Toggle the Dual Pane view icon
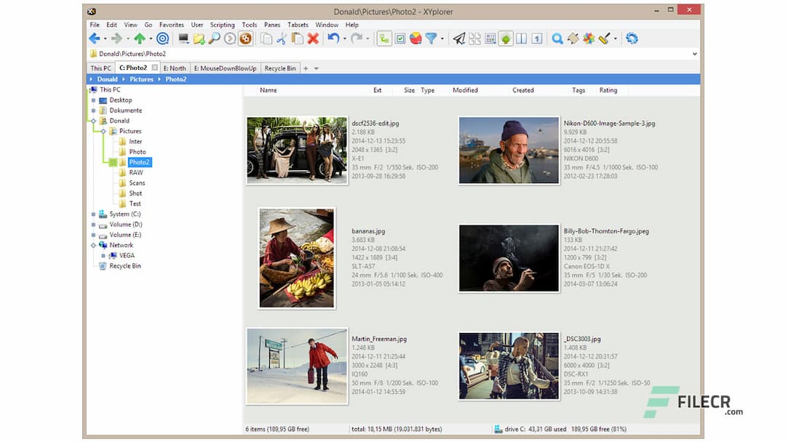The height and width of the screenshot is (442, 786). (x=522, y=38)
